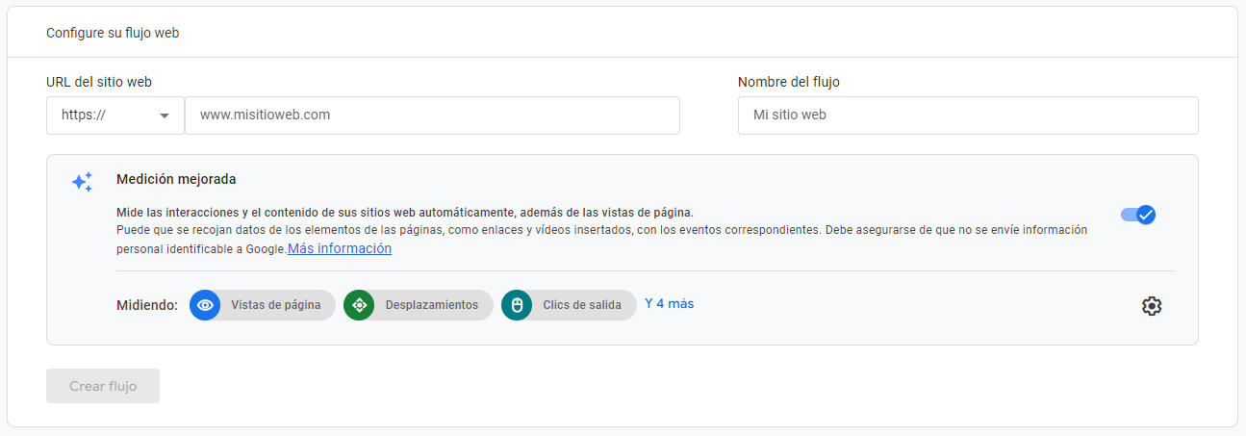This screenshot has width=1246, height=436.
Task: Click the Configure su flujo web heading
Action: pos(113,33)
